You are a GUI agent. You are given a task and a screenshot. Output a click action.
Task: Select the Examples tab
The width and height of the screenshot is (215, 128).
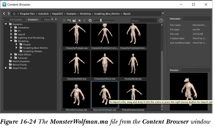(x=33, y=20)
